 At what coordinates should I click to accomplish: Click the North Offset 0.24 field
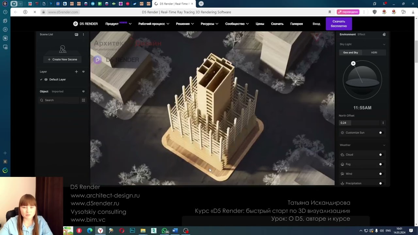pyautogui.click(x=359, y=123)
